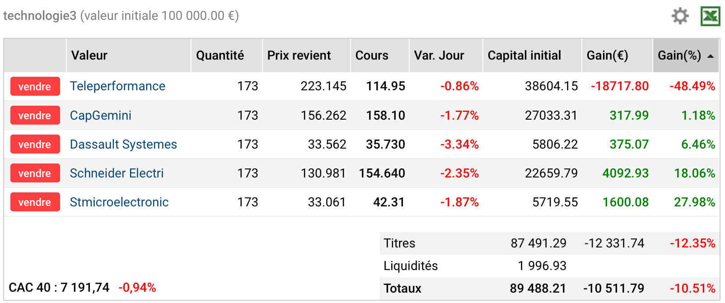725x303 pixels.
Task: Export portfolio to Excel icon
Action: (x=710, y=16)
